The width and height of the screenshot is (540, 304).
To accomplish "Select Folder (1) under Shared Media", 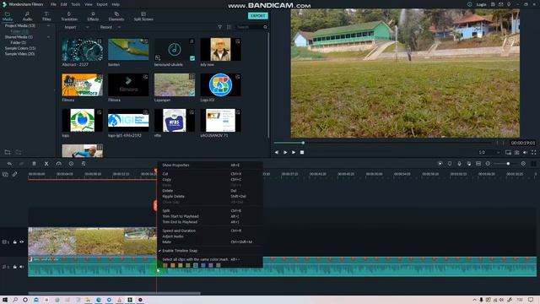I will pyautogui.click(x=19, y=42).
